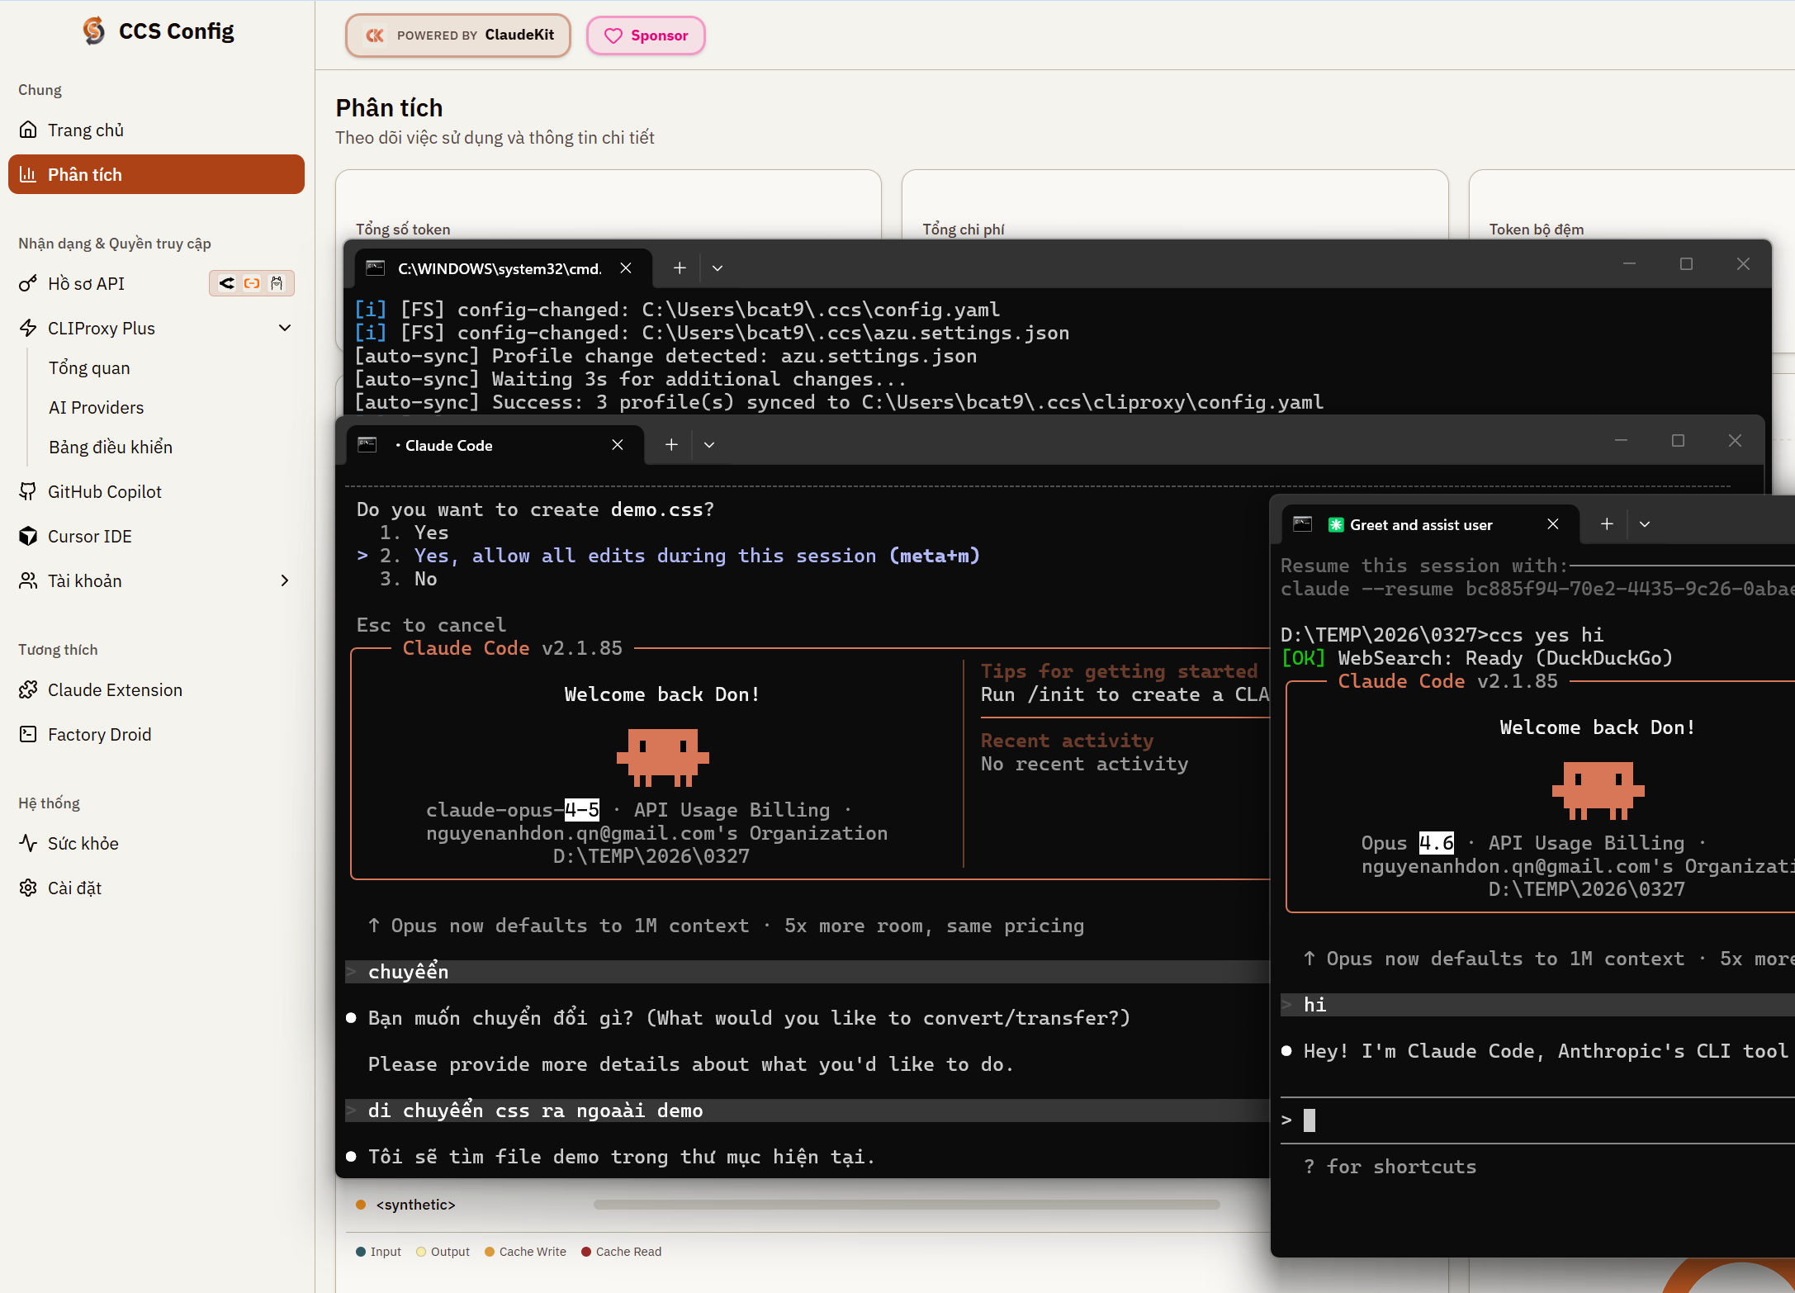Screen dimensions: 1795x1293
Task: Collapse the CLIProxy Plus section chevron
Action: point(285,329)
